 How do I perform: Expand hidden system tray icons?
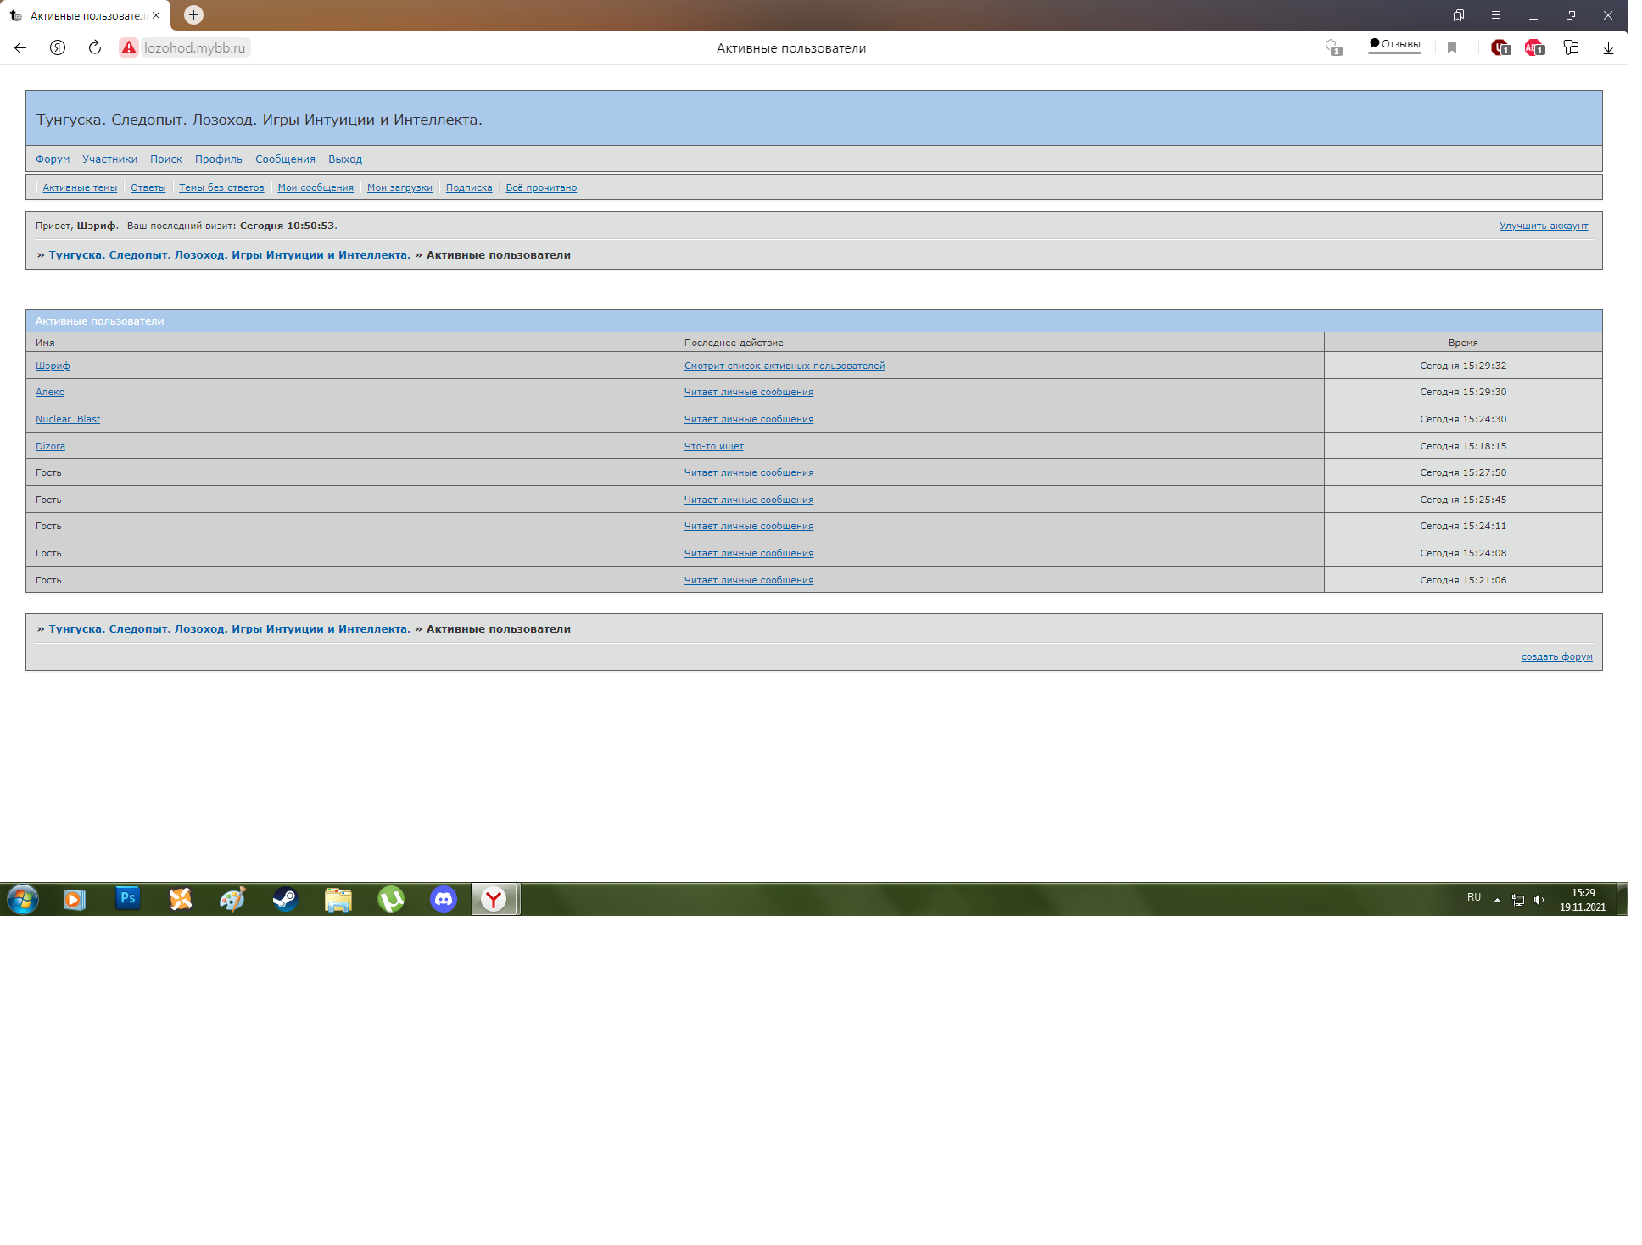pos(1497,899)
